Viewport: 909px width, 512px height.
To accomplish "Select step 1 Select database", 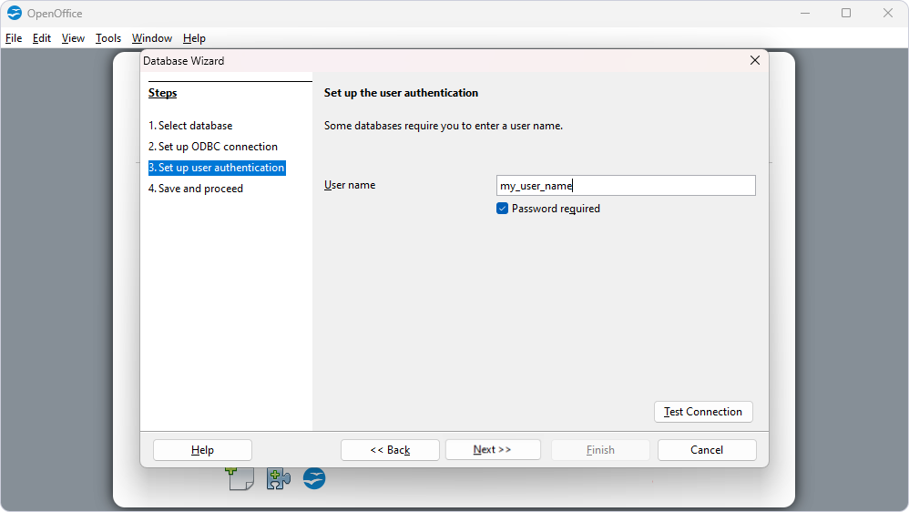I will 190,126.
